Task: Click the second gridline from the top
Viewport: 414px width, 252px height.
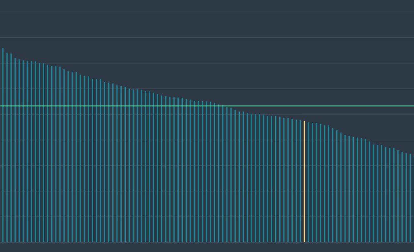Action: coord(207,37)
